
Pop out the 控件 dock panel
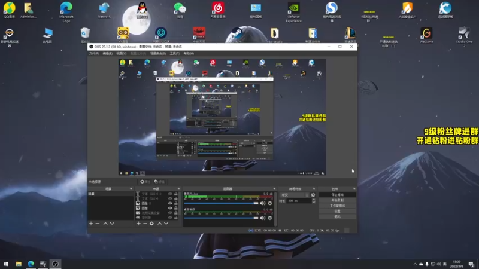tap(354, 189)
